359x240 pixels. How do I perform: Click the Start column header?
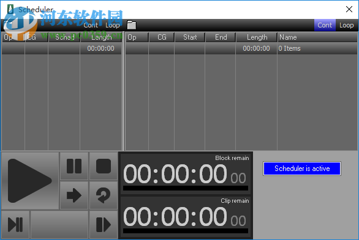[190, 37]
